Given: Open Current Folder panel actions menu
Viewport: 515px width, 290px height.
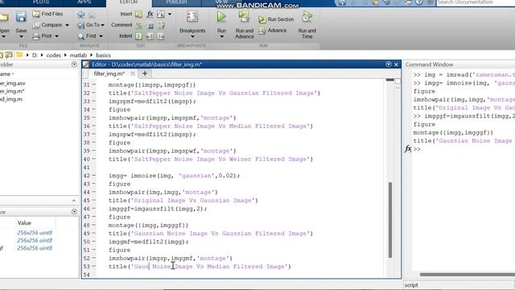Looking at the screenshot, I should (74, 64).
